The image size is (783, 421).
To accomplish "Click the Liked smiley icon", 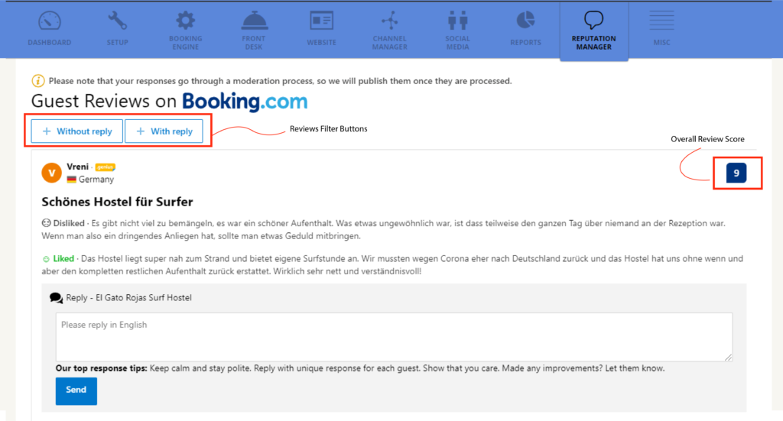I will tap(46, 259).
